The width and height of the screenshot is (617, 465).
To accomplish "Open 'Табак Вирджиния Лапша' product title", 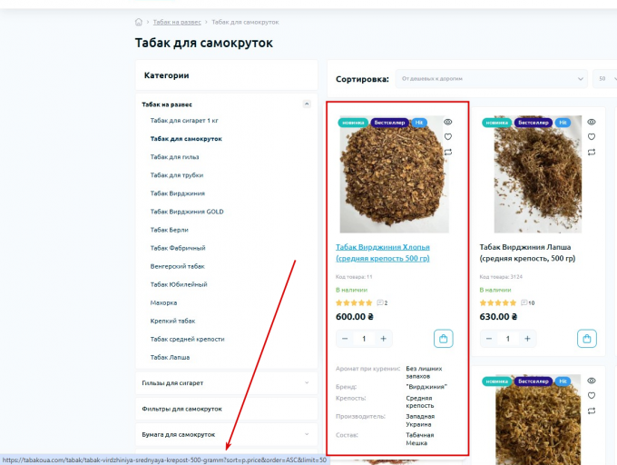I will [527, 252].
